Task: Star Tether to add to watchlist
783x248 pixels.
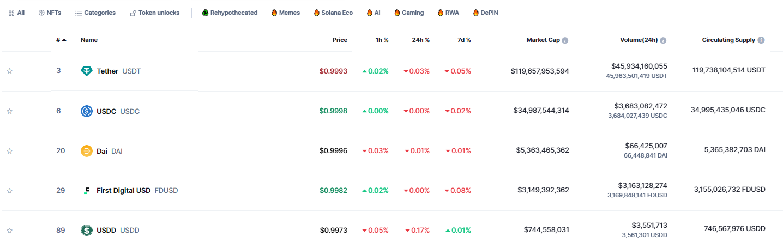Action: tap(9, 71)
